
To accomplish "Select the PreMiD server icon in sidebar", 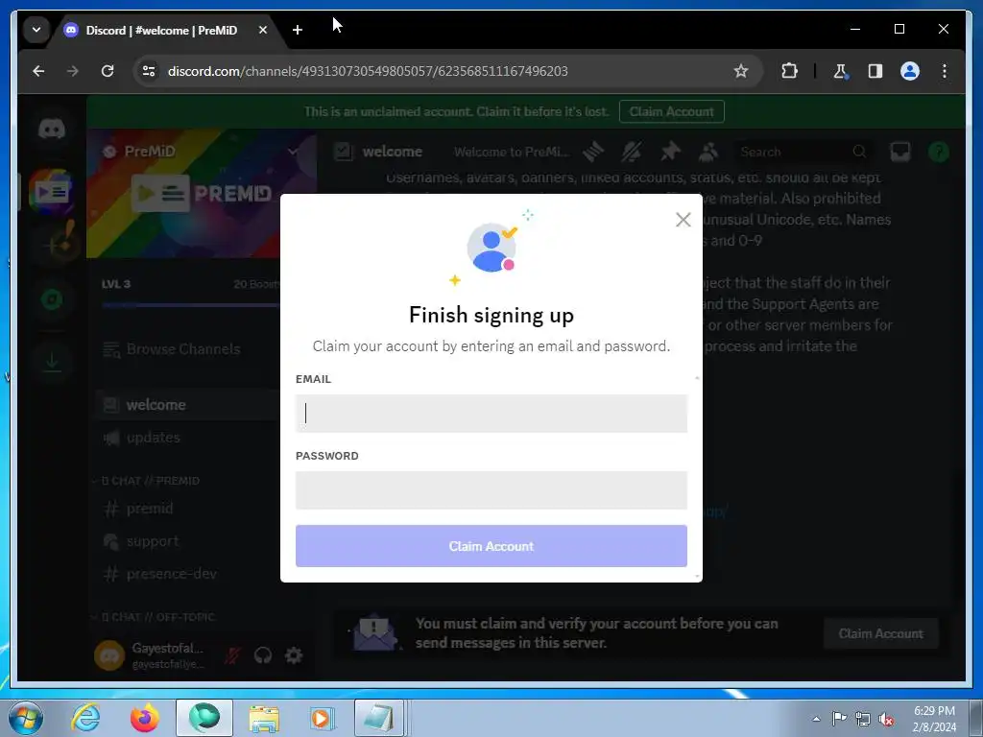I will point(52,191).
